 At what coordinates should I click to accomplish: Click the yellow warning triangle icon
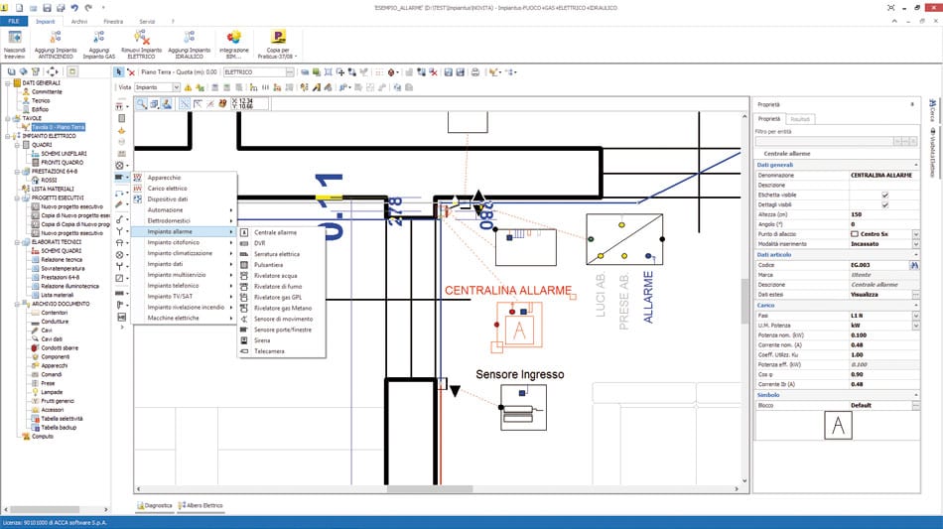pyautogui.click(x=189, y=87)
